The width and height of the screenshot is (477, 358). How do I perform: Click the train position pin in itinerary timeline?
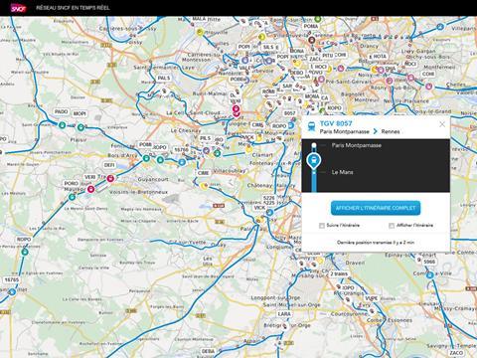point(313,161)
